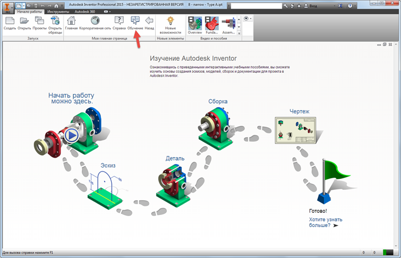
Task: Click the Autodesk Exchange X icon
Action: 340,6
